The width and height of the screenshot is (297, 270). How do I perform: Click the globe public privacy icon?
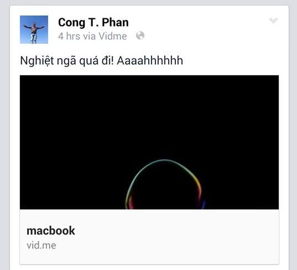click(x=140, y=35)
